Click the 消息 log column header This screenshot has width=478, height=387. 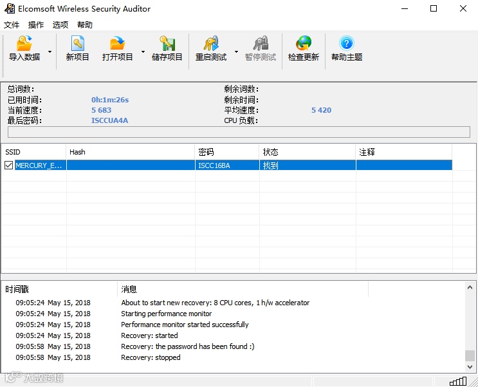pos(243,289)
